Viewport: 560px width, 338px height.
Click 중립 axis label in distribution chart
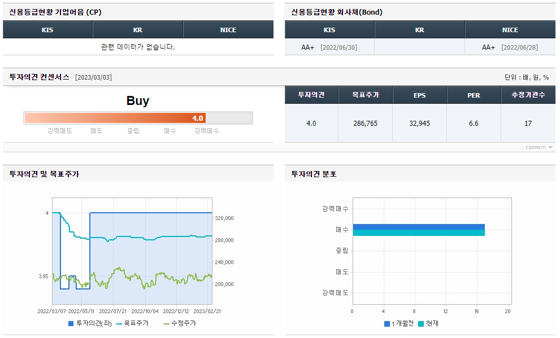click(x=342, y=251)
